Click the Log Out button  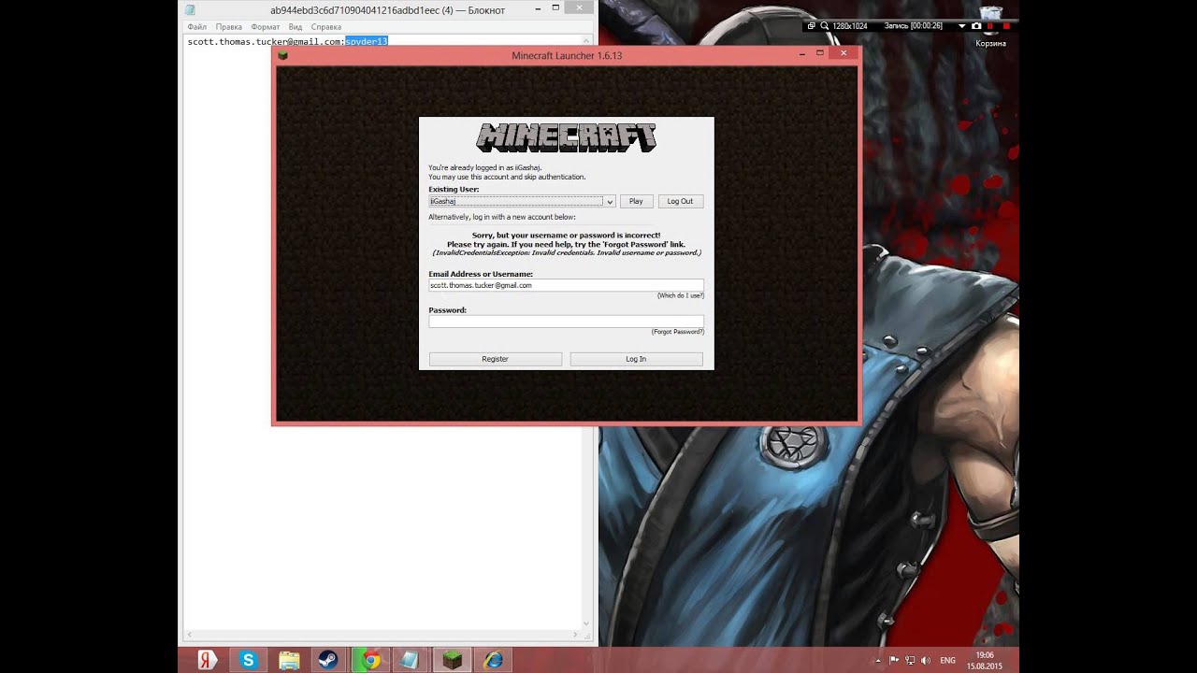[681, 201]
